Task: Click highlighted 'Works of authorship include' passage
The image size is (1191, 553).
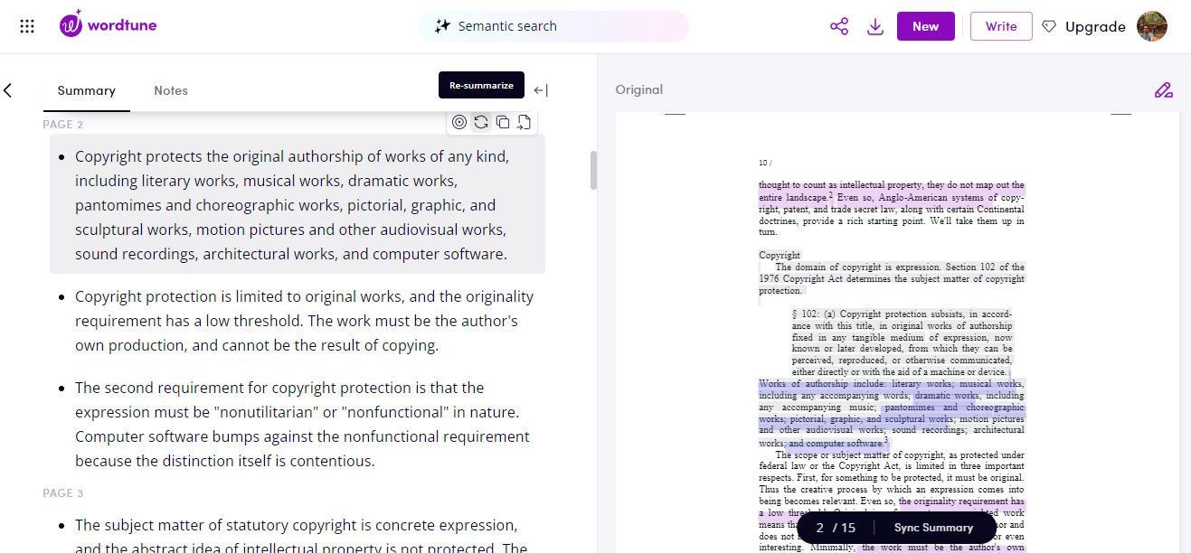Action: 892,413
